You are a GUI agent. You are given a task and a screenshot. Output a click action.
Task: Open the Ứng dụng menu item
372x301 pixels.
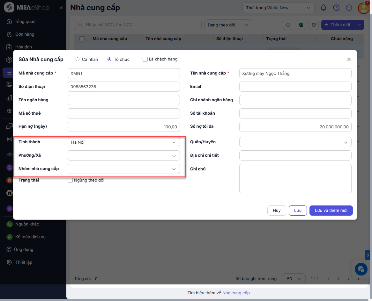[20, 249]
